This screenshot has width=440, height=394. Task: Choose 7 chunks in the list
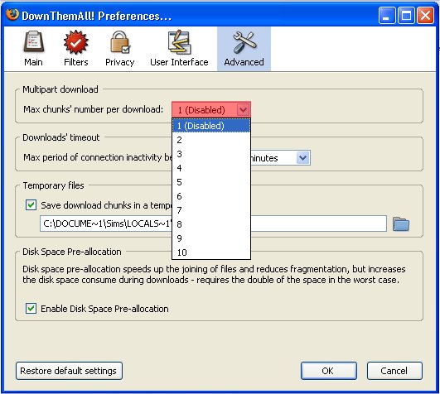(x=211, y=210)
